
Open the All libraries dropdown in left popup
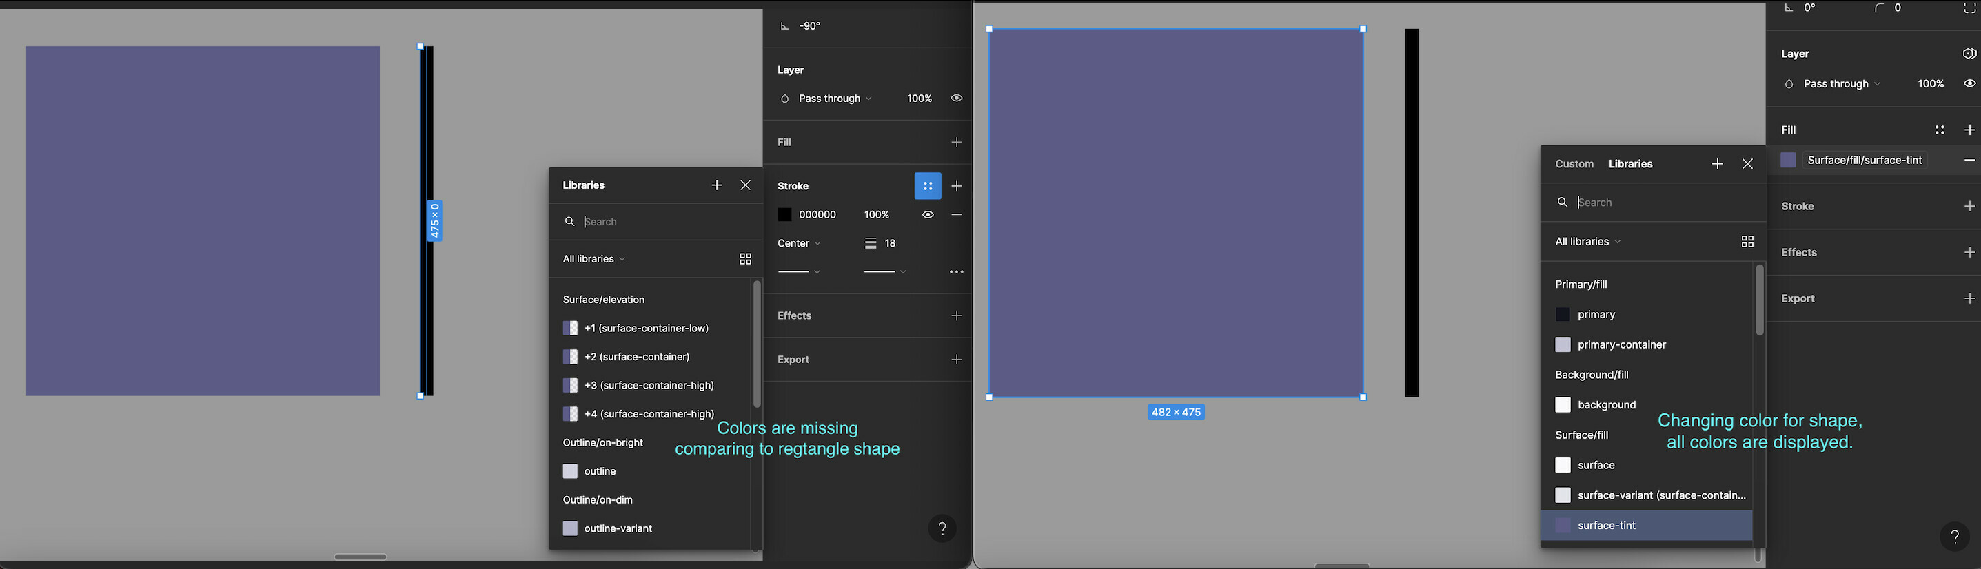tap(593, 259)
